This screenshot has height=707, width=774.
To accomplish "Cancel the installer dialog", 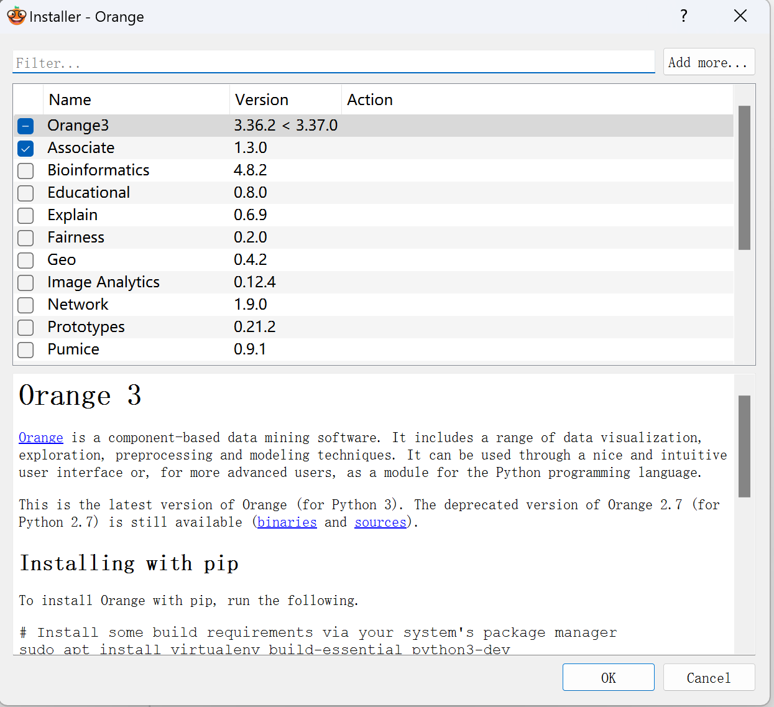I will pos(709,677).
